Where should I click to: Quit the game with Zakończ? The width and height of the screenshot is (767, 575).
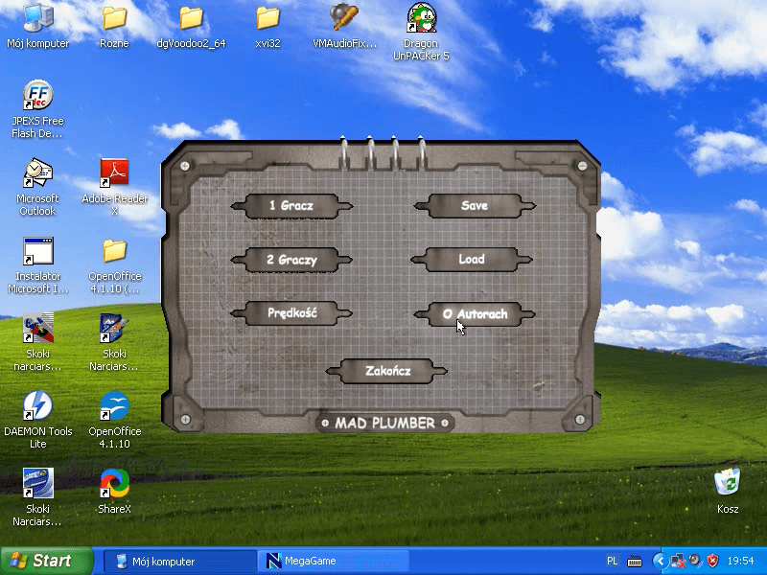click(x=386, y=371)
